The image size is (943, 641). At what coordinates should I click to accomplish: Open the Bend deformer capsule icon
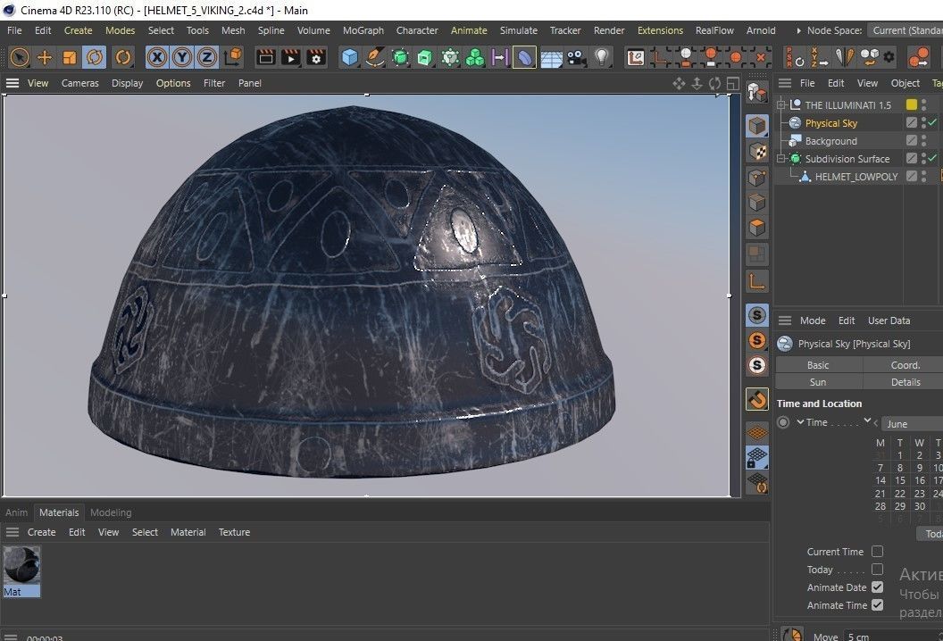tap(525, 57)
